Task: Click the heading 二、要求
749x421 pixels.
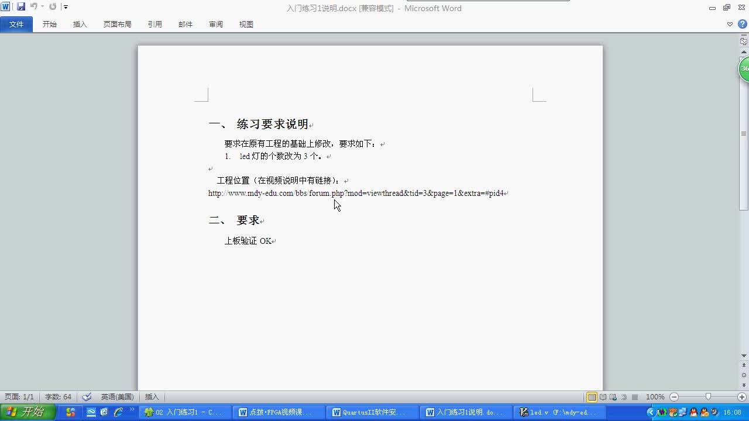Action: (x=234, y=220)
